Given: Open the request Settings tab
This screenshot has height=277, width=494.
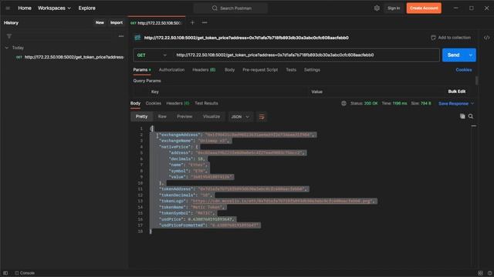Looking at the screenshot, I should point(312,70).
